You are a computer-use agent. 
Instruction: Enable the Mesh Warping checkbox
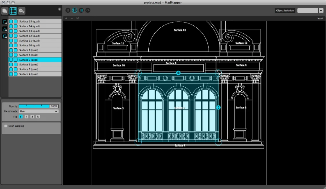(x=6, y=126)
